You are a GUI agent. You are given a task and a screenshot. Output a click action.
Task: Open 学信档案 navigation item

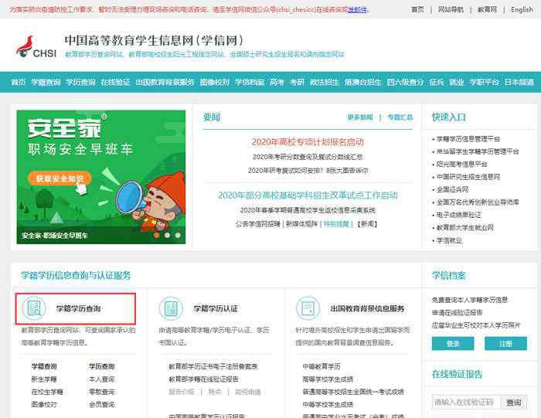[250, 82]
